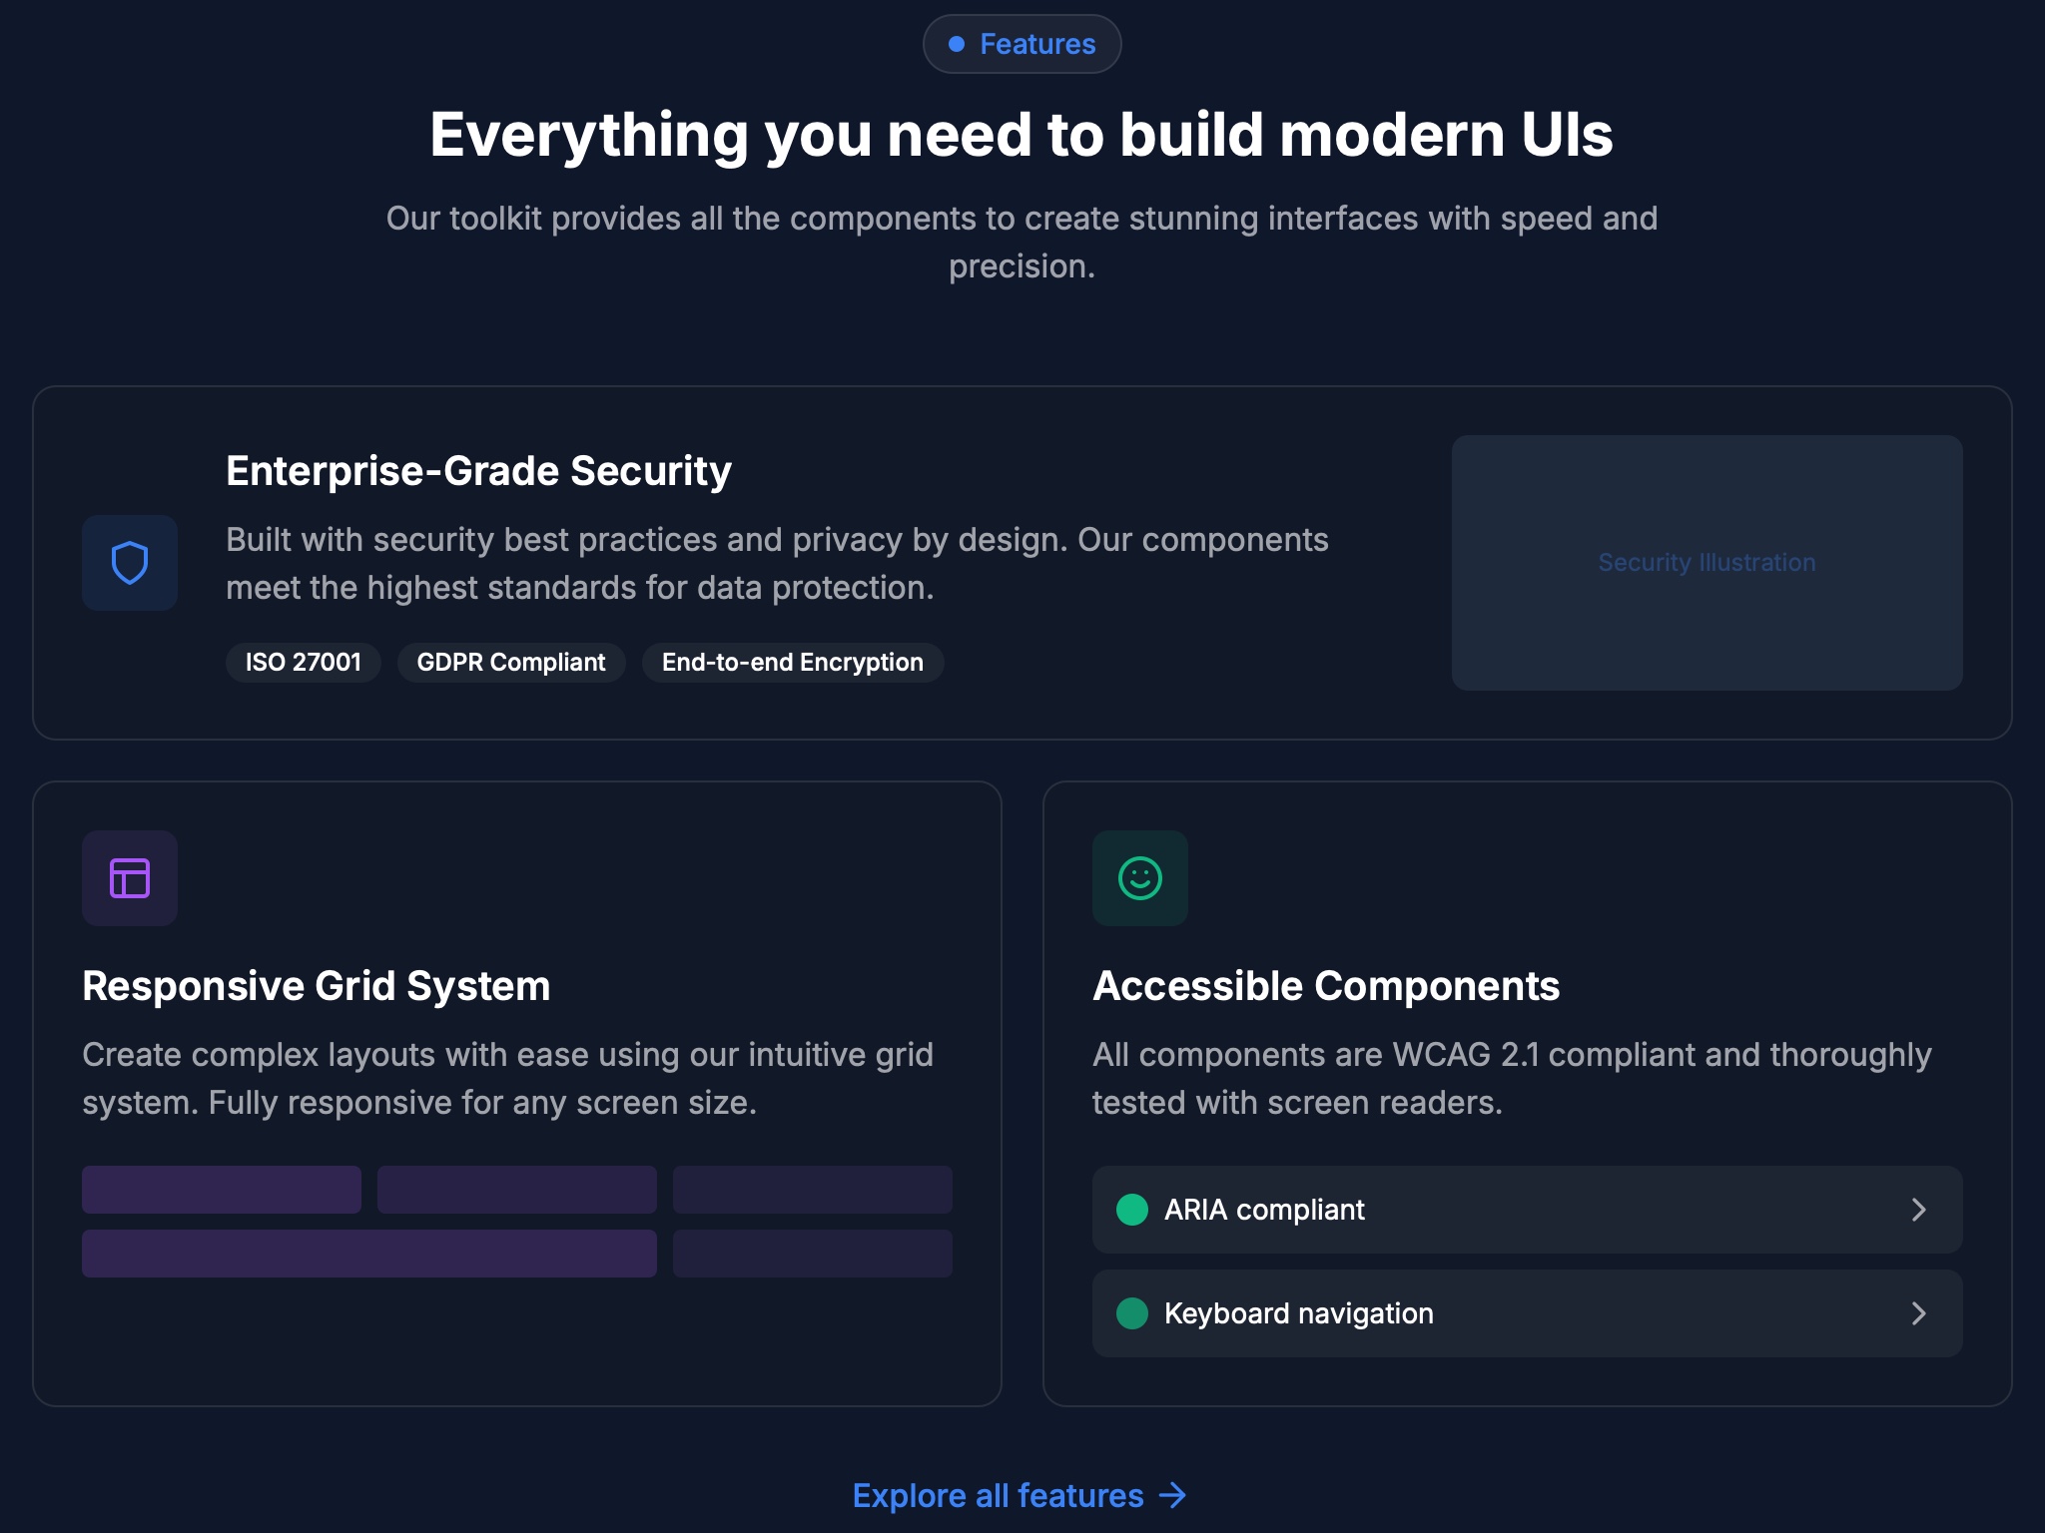This screenshot has height=1533, width=2045.
Task: Select the Enterprise-Grade Security heading
Action: (x=478, y=470)
